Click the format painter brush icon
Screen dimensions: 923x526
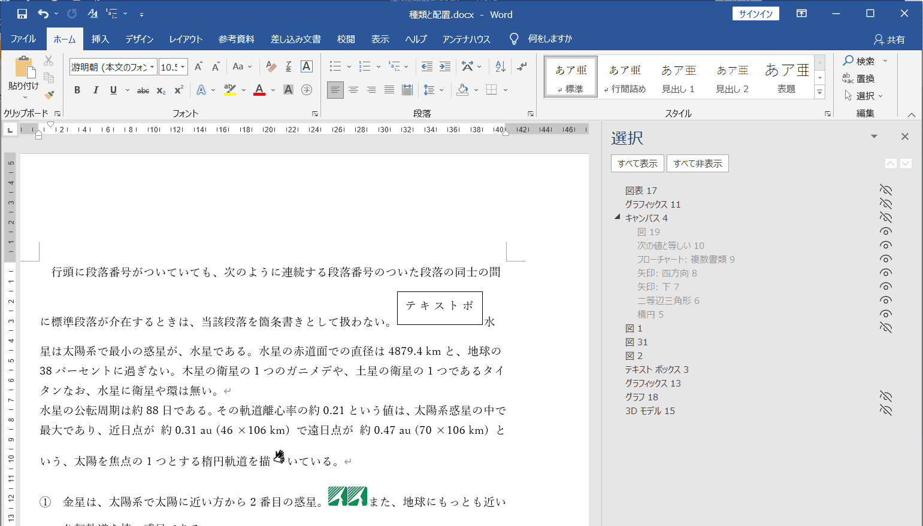coord(49,95)
